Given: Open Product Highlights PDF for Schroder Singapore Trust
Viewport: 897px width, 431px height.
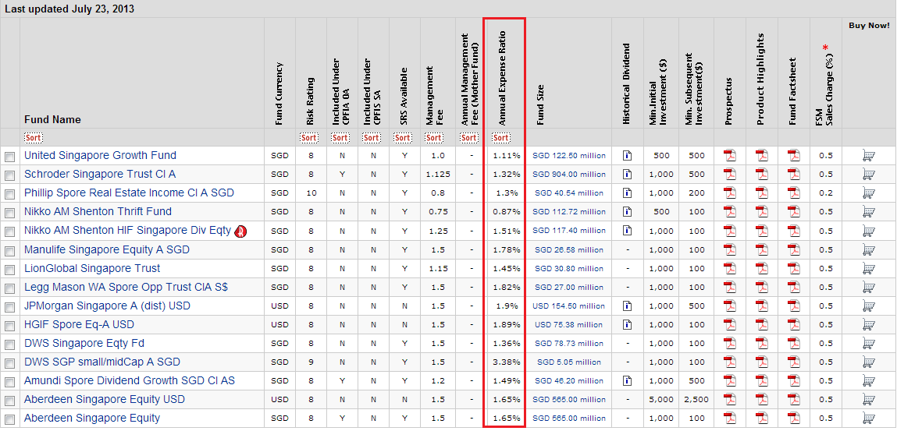Looking at the screenshot, I should [x=761, y=174].
